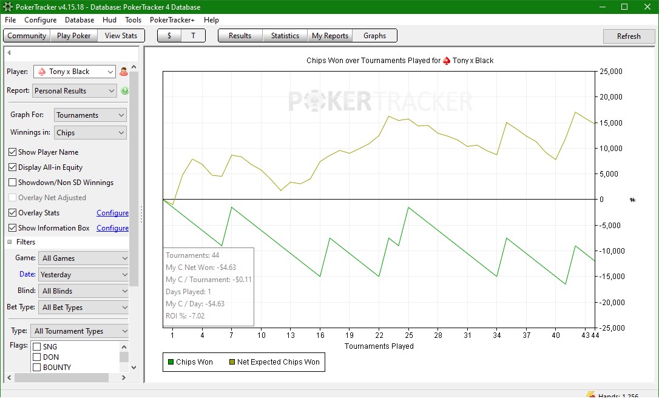Open the File menu
659x404 pixels.
click(x=10, y=20)
